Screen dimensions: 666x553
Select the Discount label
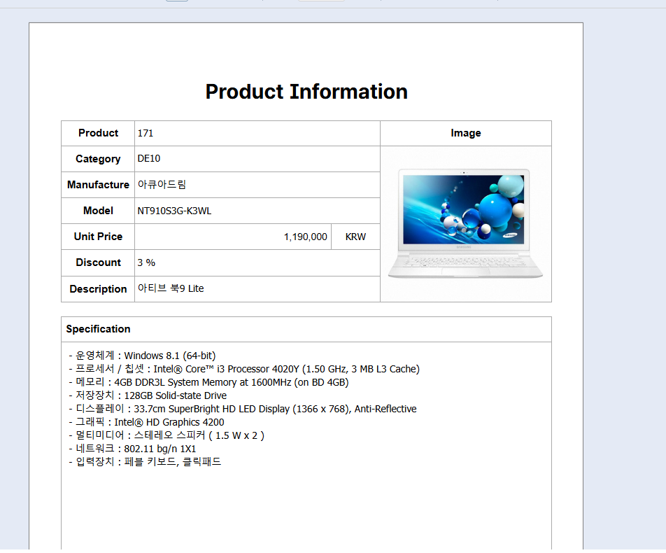click(x=98, y=262)
